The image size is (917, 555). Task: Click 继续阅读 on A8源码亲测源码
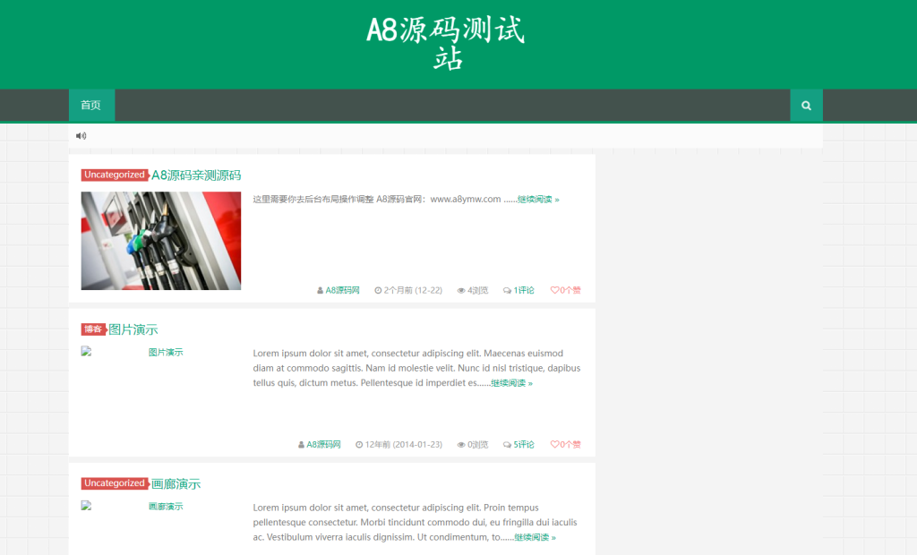(532, 199)
